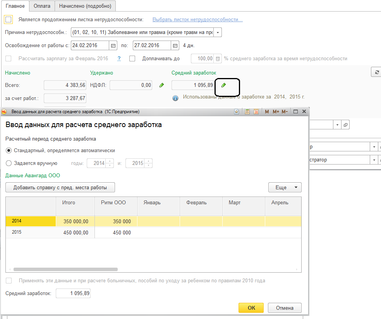This screenshot has width=381, height=319.
Task: Open calendar for end date 27.02.2016
Action: point(175,46)
